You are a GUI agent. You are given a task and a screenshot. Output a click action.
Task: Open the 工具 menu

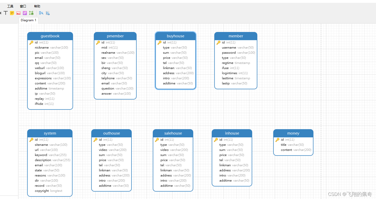[x=10, y=6]
